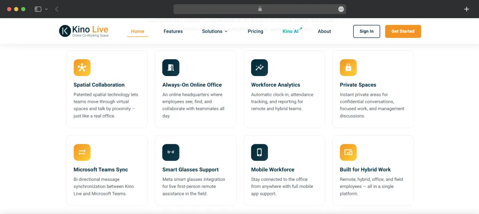Image resolution: width=479 pixels, height=214 pixels.
Task: Click the Always-On Online Office heading
Action: [x=192, y=85]
